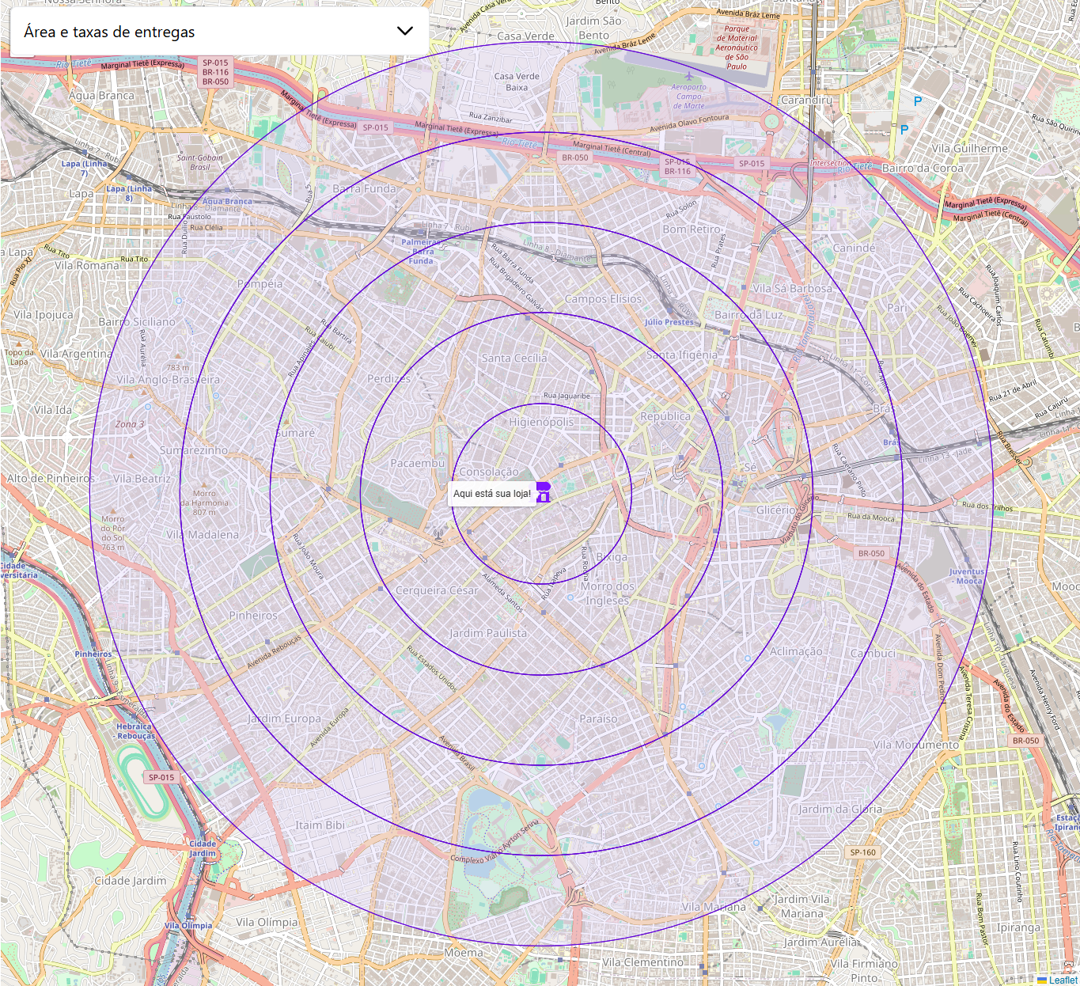1080x986 pixels.
Task: Open the "Área e taxas de entregas" panel
Action: [109, 32]
